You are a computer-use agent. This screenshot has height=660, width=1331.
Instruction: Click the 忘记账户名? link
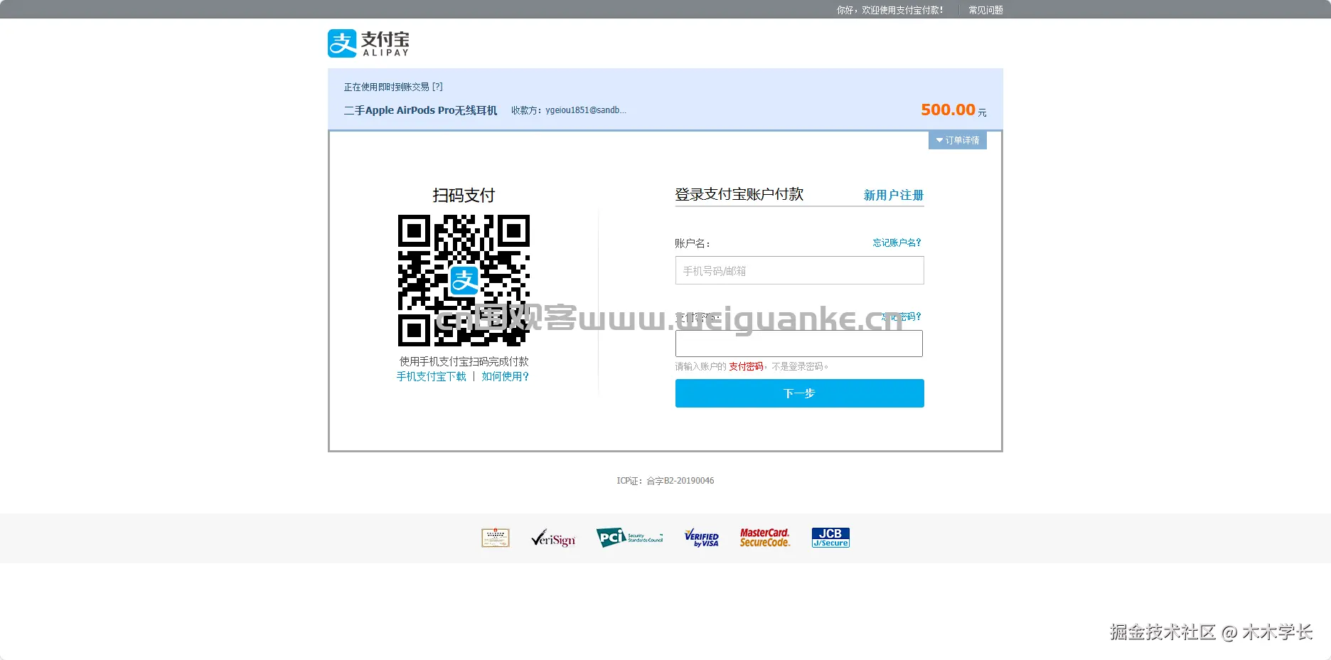[897, 243]
